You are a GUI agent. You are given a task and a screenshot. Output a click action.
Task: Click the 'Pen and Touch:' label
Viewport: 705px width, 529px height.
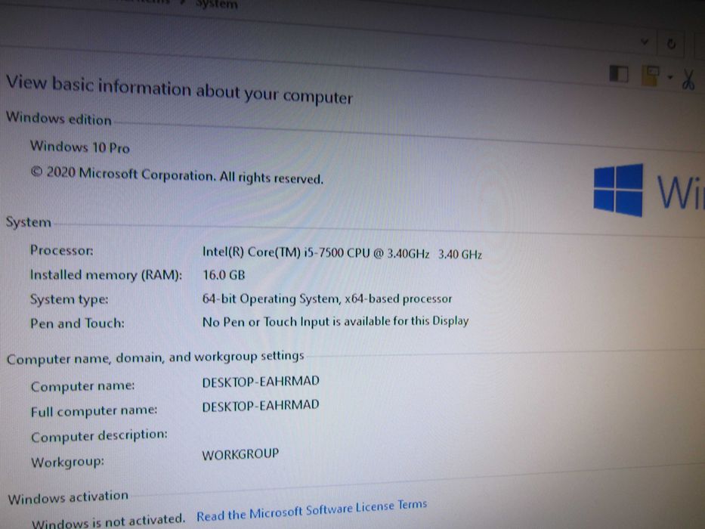[x=77, y=323]
